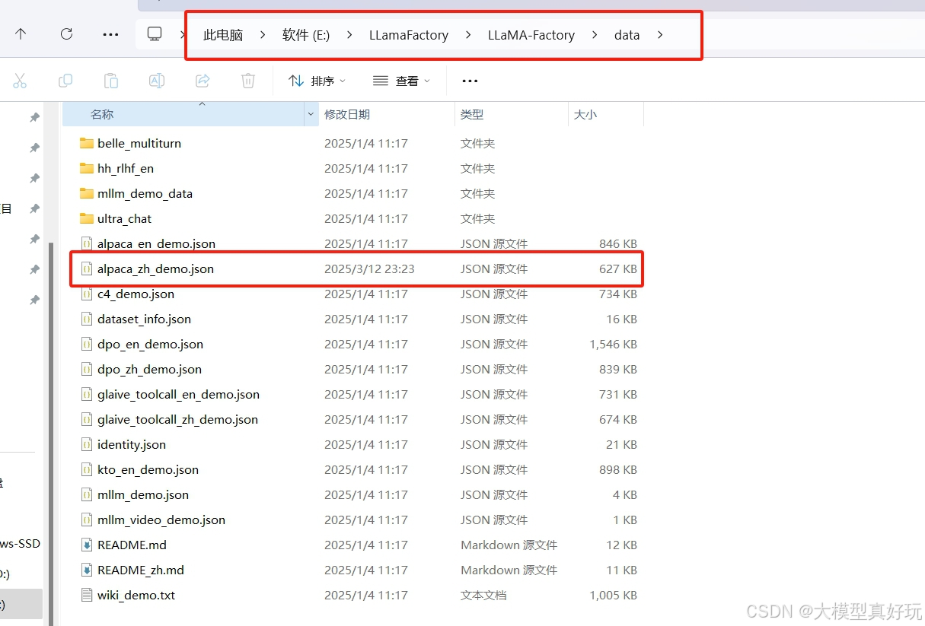Navigate to 软件 (E:) in the breadcrumb
This screenshot has height=626, width=925.
click(306, 35)
